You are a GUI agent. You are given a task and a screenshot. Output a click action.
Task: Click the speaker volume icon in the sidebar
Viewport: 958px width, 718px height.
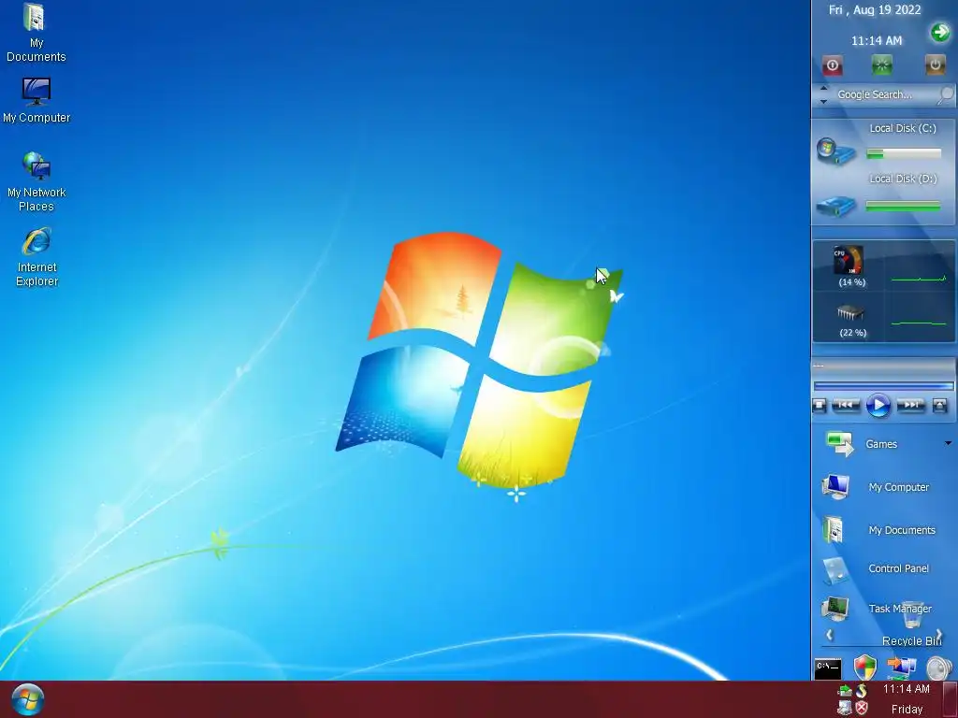(939, 668)
